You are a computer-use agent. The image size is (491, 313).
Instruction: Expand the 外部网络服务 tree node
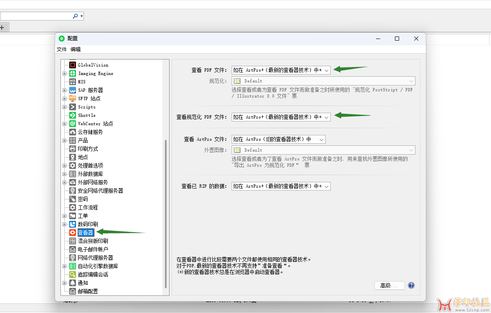[x=64, y=182]
